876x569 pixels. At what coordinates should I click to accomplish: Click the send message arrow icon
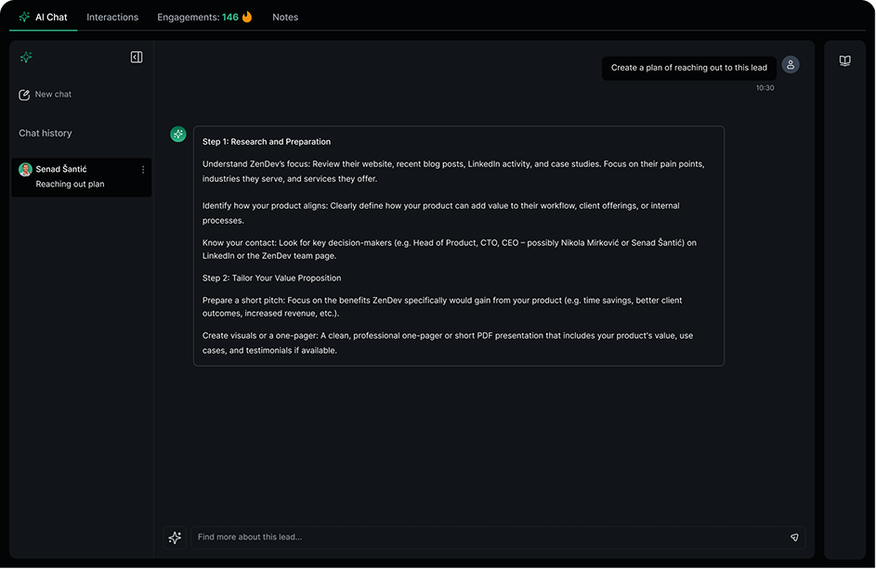click(x=794, y=537)
